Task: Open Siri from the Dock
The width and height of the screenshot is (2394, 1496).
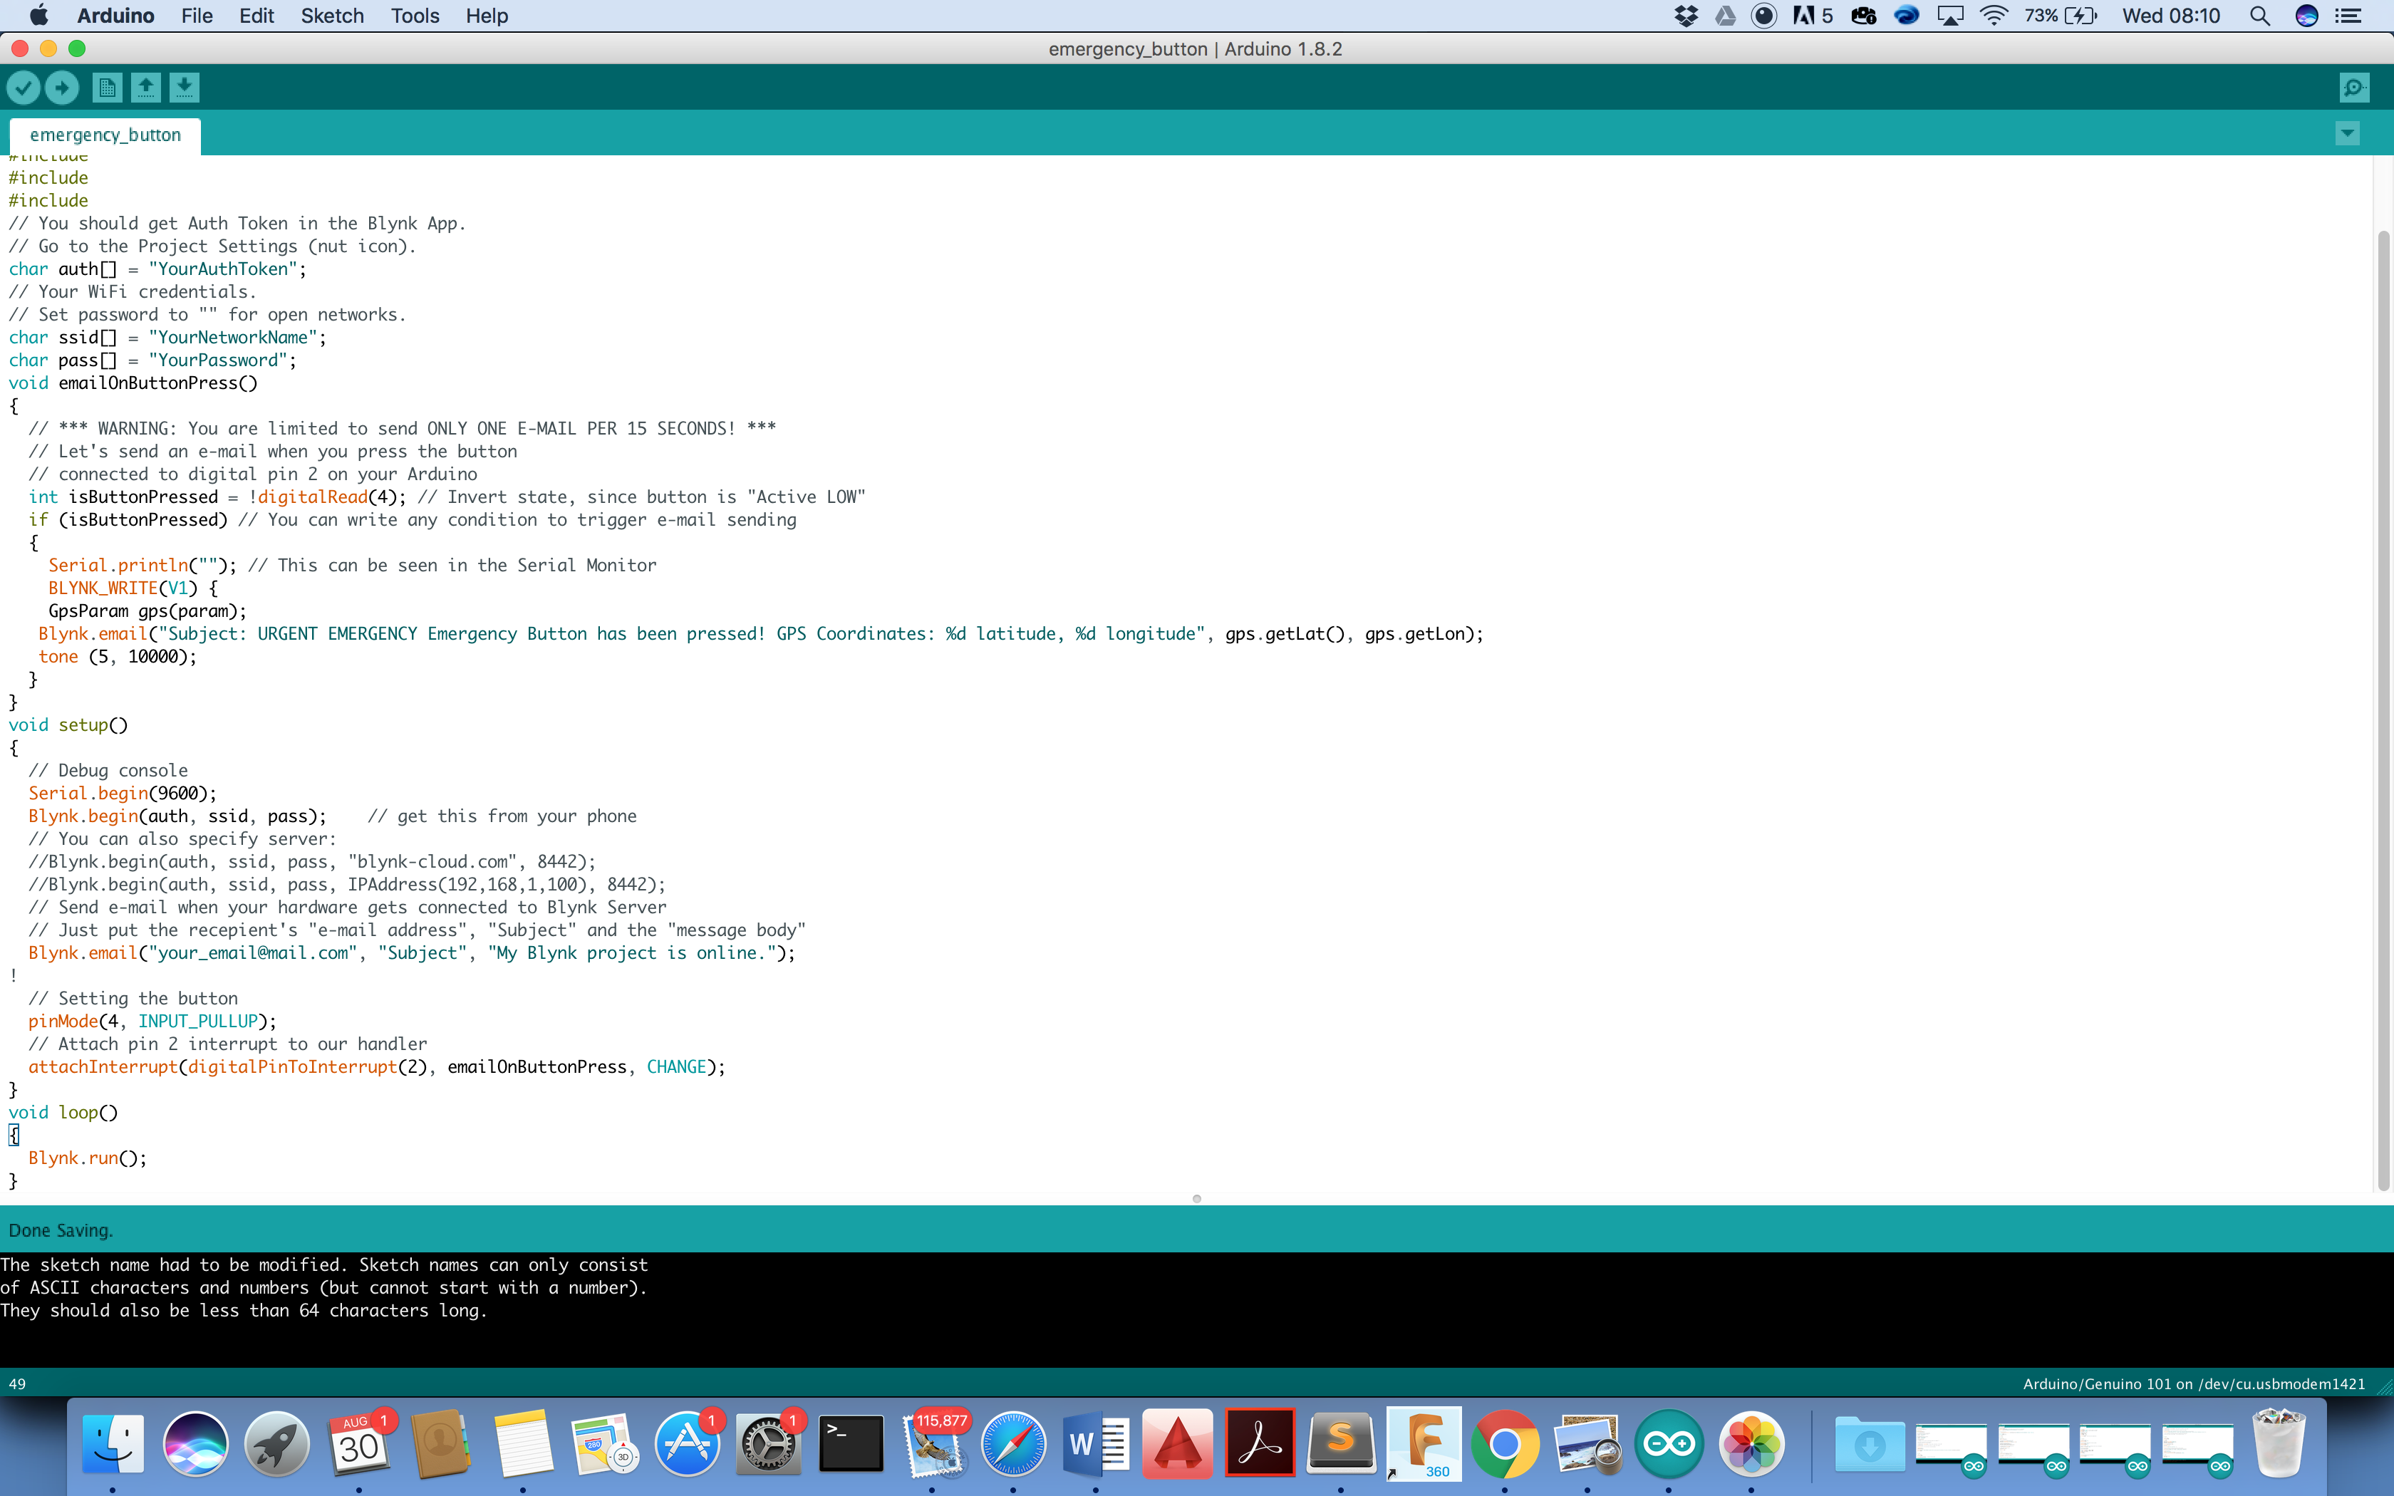Action: pyautogui.click(x=195, y=1445)
